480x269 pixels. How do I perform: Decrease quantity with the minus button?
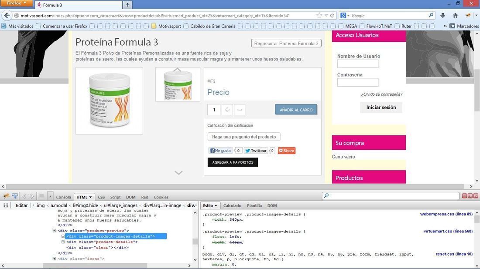coord(240,110)
